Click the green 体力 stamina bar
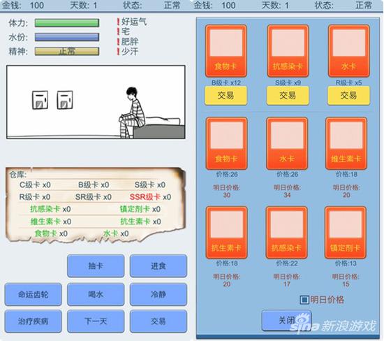This screenshot has width=384, height=341. coord(67,23)
